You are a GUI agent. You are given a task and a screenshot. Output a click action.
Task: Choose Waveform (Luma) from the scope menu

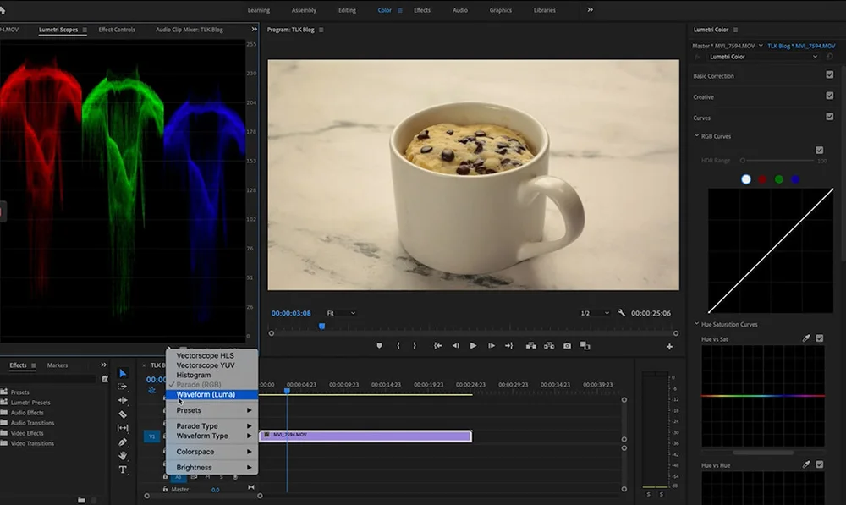point(206,394)
